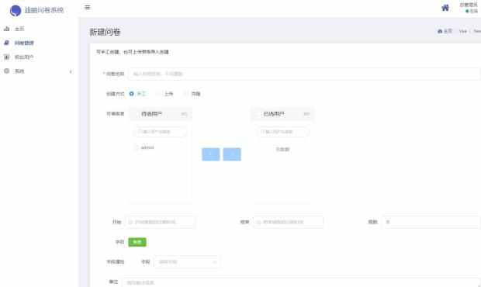Open the second sidebar item with the book icon
The height and width of the screenshot is (287, 481).
point(39,43)
